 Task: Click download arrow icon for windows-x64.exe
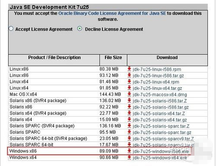(x=129, y=157)
